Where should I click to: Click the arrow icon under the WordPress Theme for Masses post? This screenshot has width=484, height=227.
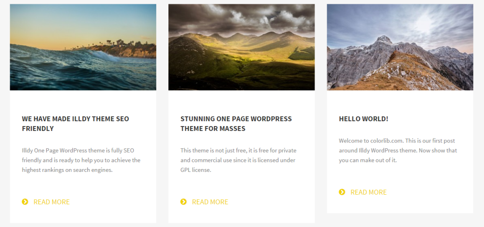point(183,202)
